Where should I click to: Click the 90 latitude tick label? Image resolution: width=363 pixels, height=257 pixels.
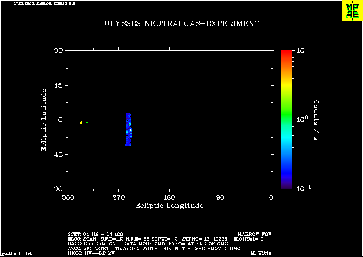[58, 51]
